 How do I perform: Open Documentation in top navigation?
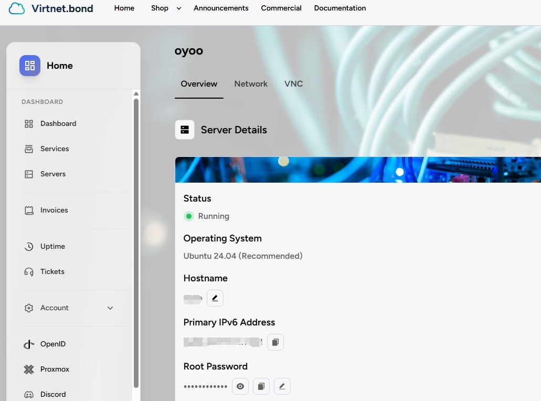coord(340,8)
